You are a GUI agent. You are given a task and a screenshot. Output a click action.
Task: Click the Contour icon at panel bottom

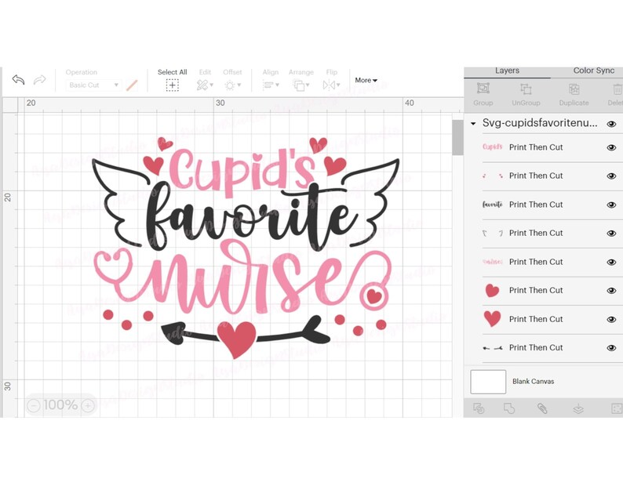coord(617,408)
